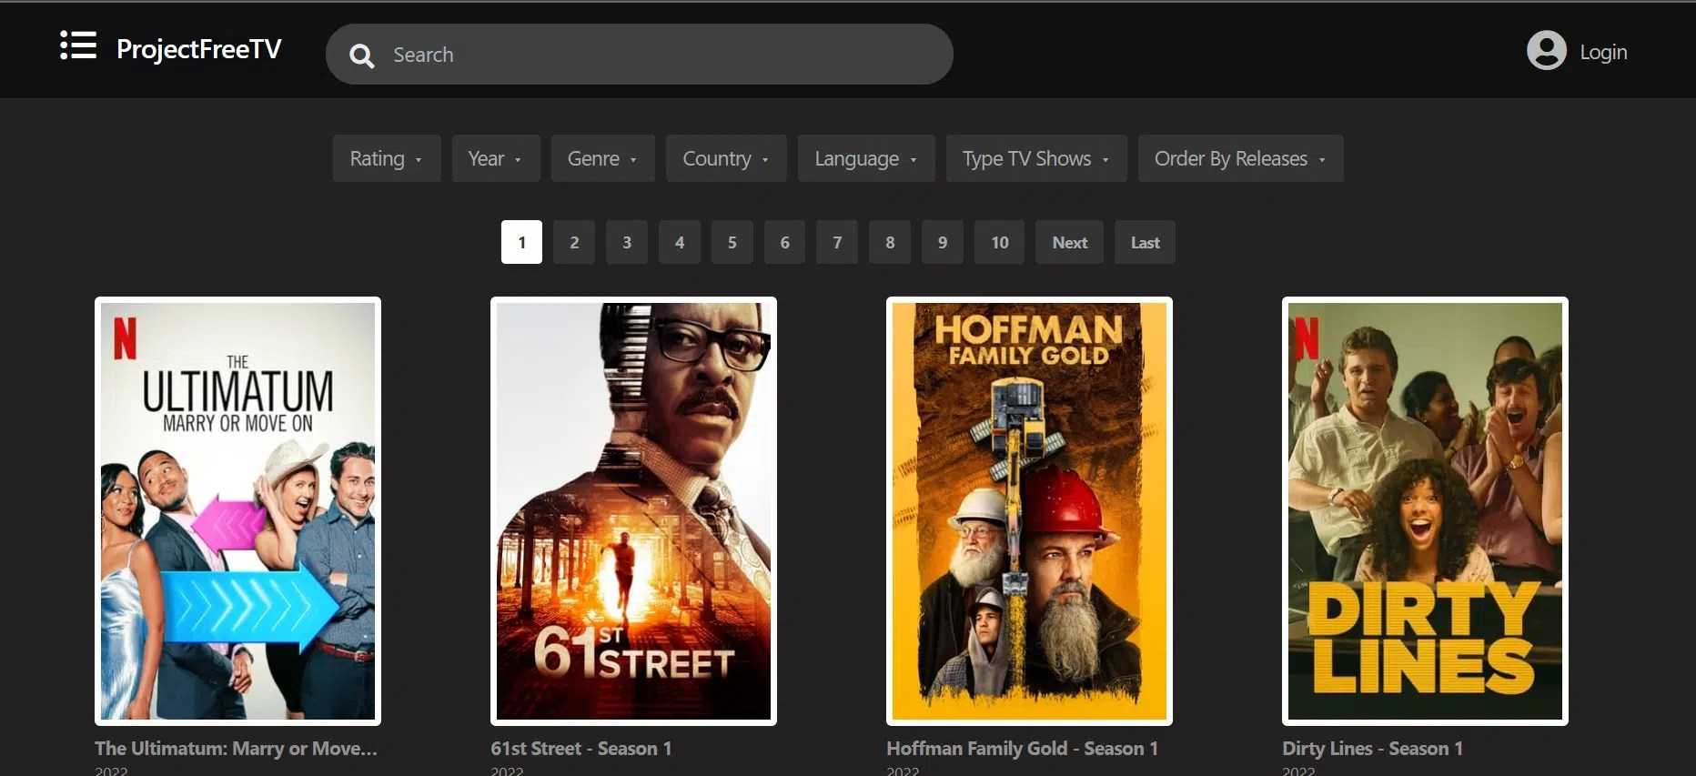The width and height of the screenshot is (1696, 776).
Task: Expand the Rating filter dropdown
Action: pyautogui.click(x=386, y=159)
